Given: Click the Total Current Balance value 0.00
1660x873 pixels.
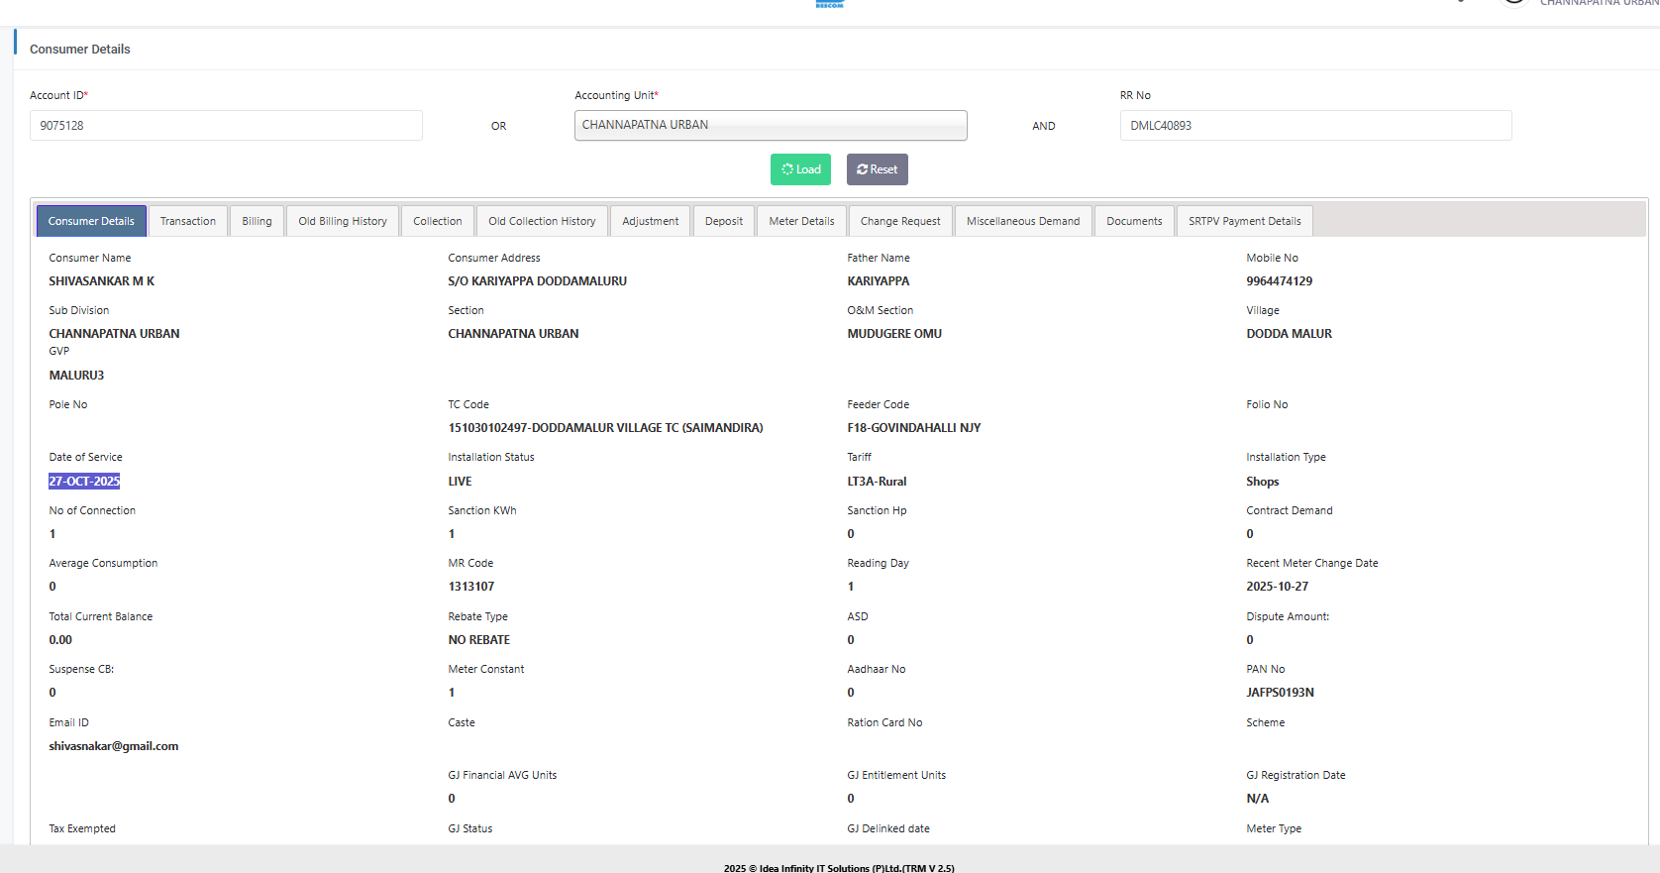Looking at the screenshot, I should pyautogui.click(x=60, y=640).
